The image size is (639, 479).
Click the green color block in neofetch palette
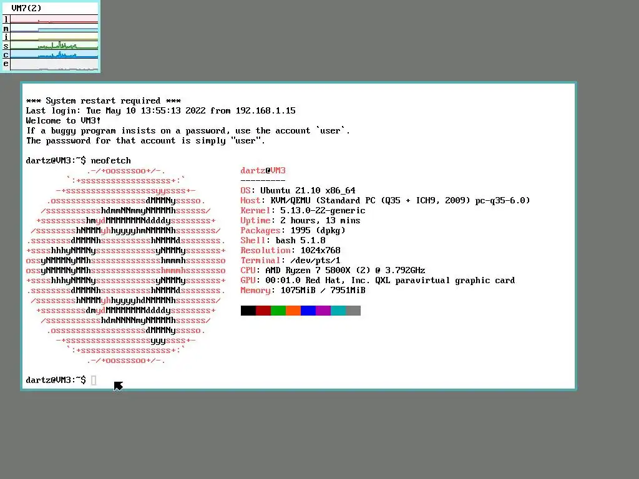pyautogui.click(x=278, y=311)
